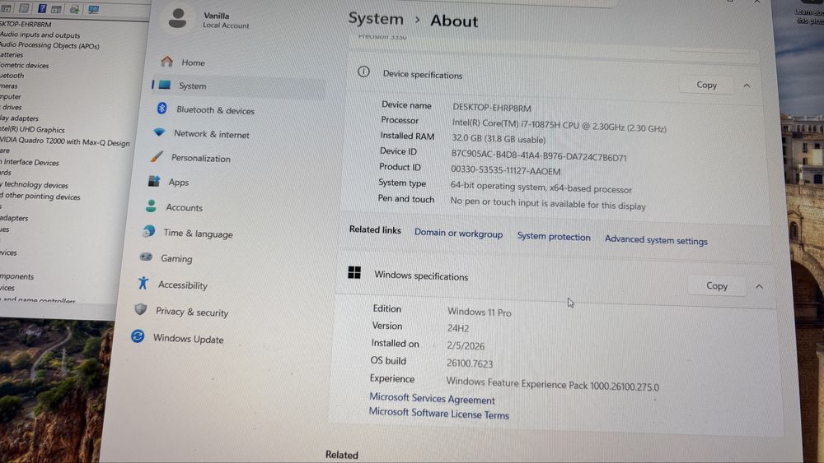This screenshot has width=824, height=463.
Task: Click the Windows logo by Windows specifications
Action: tap(354, 273)
